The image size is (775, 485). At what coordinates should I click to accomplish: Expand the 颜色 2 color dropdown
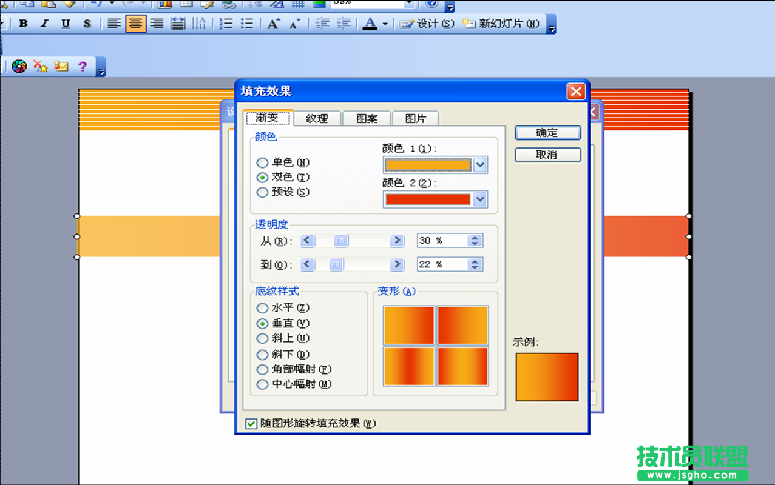480,199
